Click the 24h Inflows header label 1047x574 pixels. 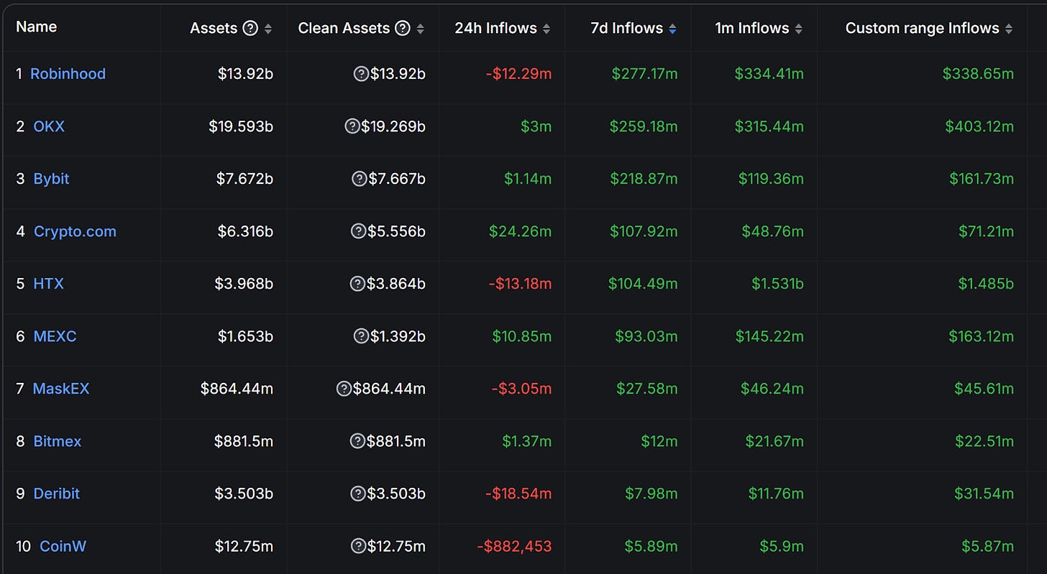point(495,28)
